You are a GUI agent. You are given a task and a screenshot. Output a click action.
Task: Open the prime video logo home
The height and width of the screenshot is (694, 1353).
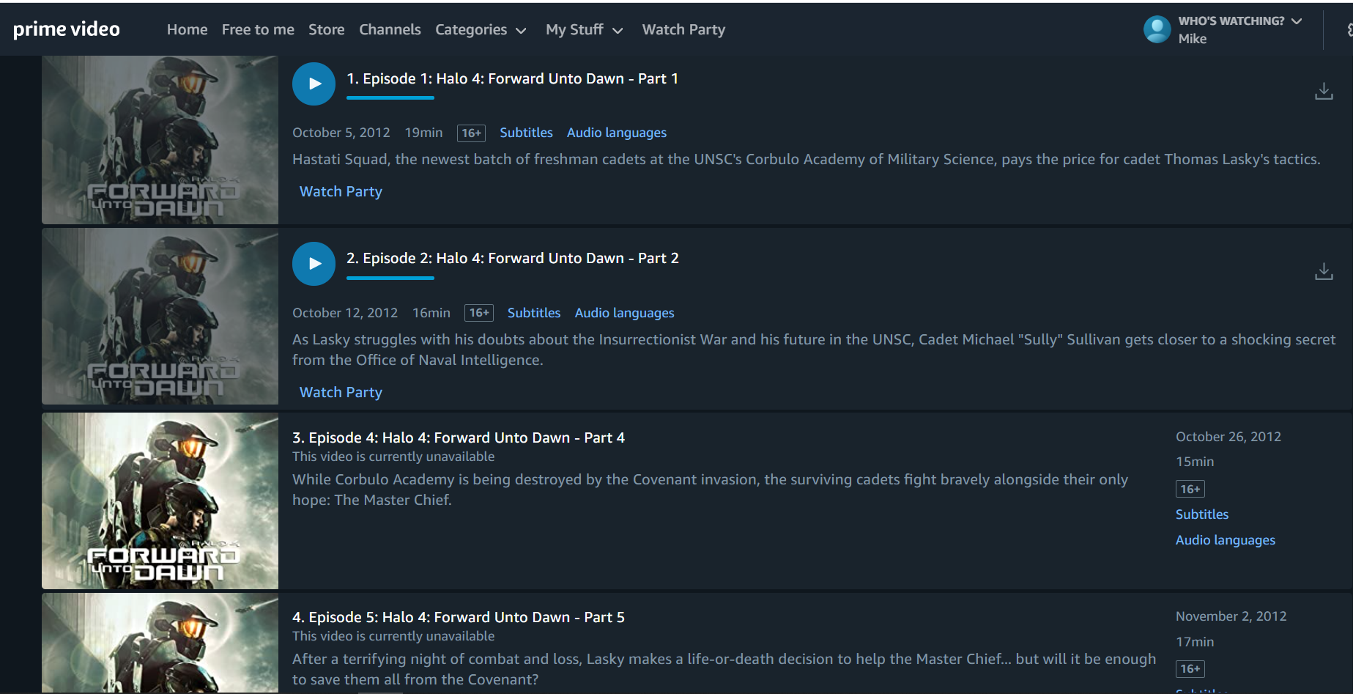pyautogui.click(x=67, y=29)
